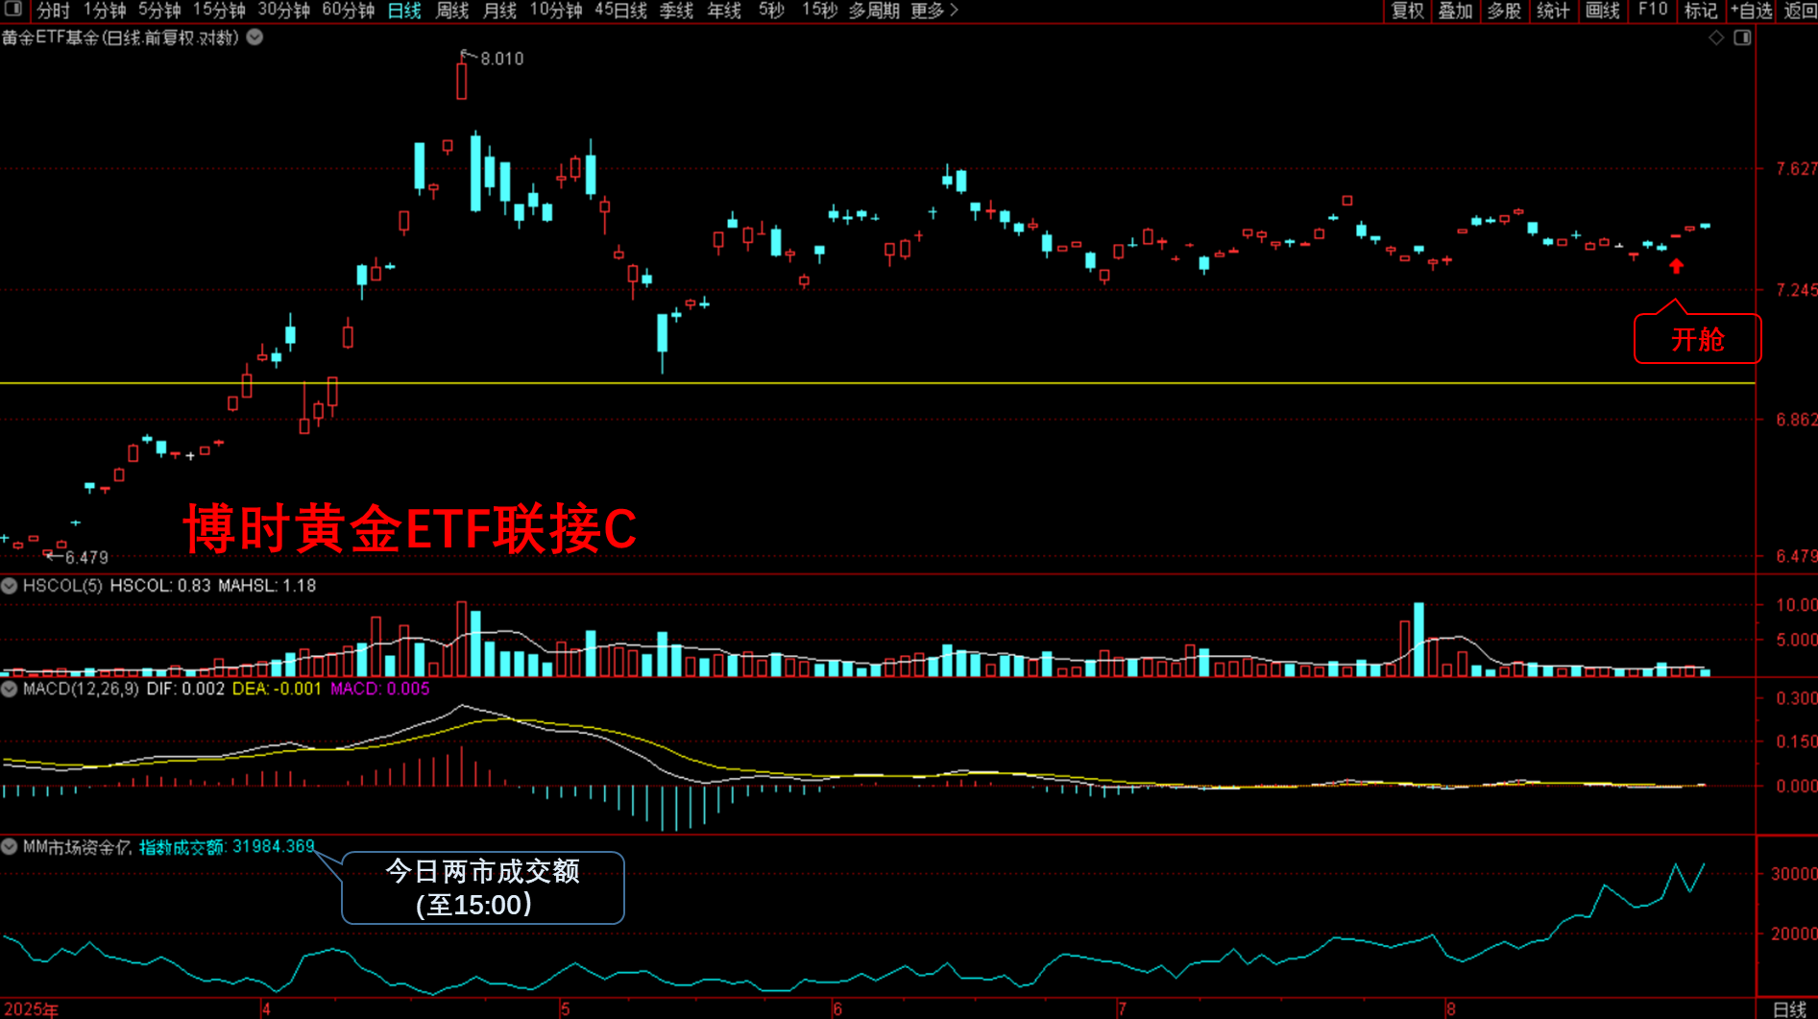Switch to 分时 period tab

click(54, 11)
